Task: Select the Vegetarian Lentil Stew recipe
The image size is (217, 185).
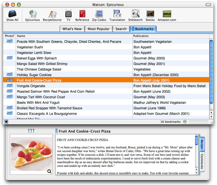Action: [34, 53]
